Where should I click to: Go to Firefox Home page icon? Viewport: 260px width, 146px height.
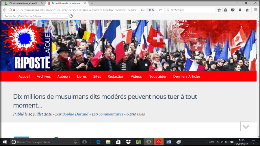tap(247, 10)
